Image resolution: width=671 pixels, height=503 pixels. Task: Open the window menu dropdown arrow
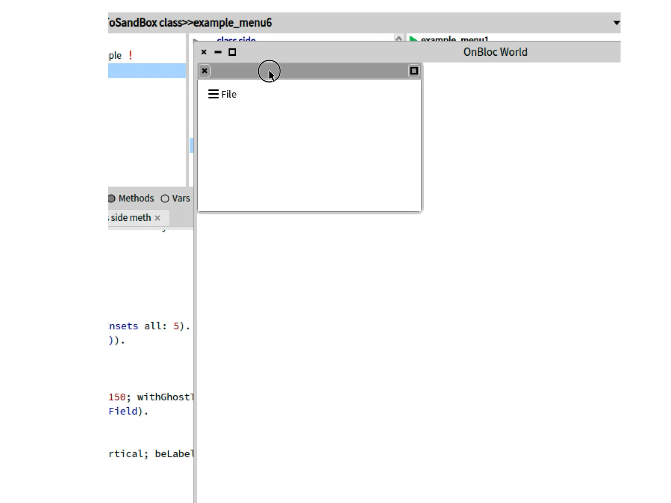coord(616,23)
